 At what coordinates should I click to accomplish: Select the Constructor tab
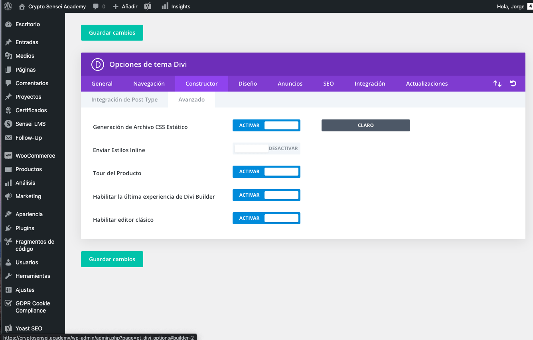pos(201,84)
